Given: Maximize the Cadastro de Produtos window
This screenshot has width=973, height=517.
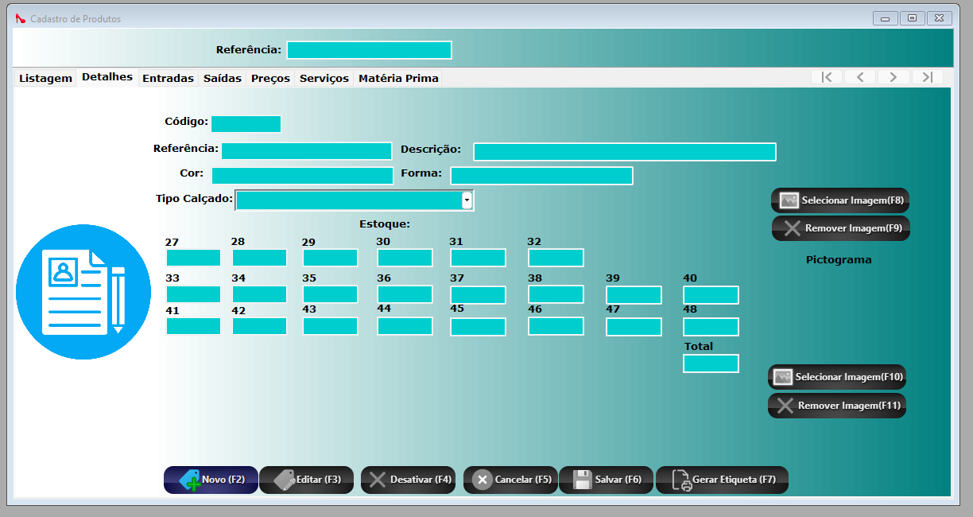Looking at the screenshot, I should (x=912, y=18).
